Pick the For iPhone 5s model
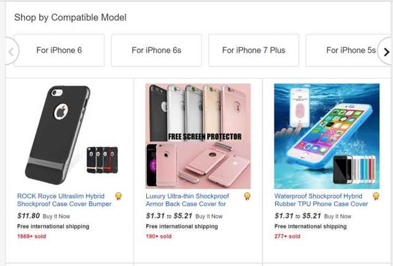 (349, 50)
